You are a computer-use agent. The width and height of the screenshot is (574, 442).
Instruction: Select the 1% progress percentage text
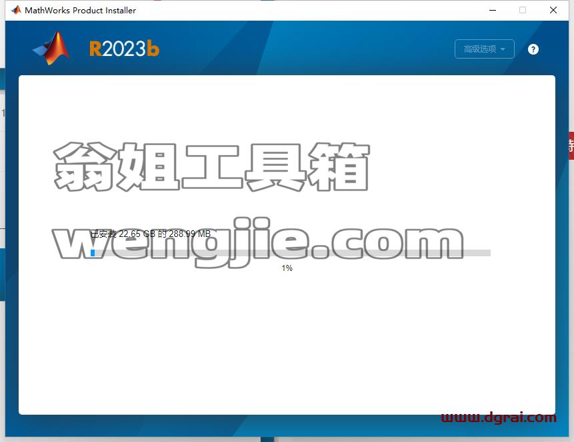click(287, 268)
